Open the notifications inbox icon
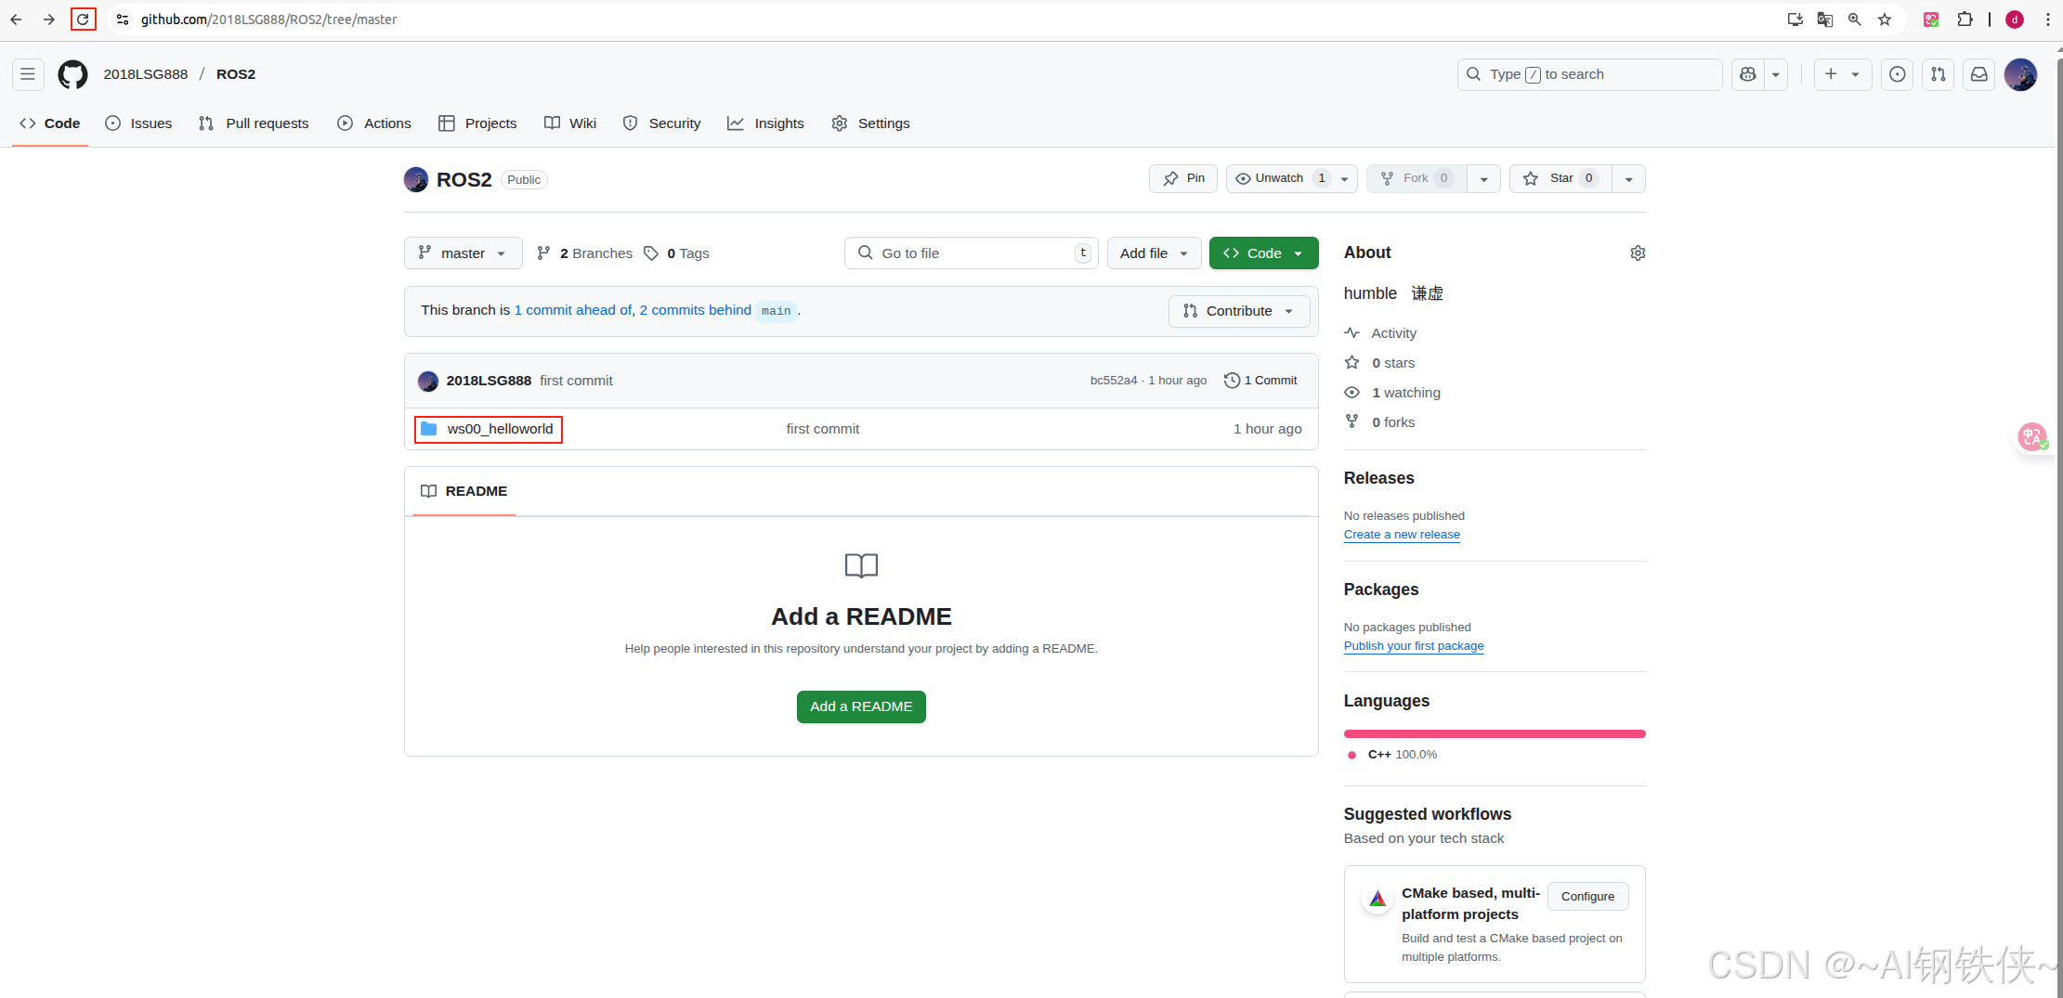The width and height of the screenshot is (2063, 998). point(1979,74)
